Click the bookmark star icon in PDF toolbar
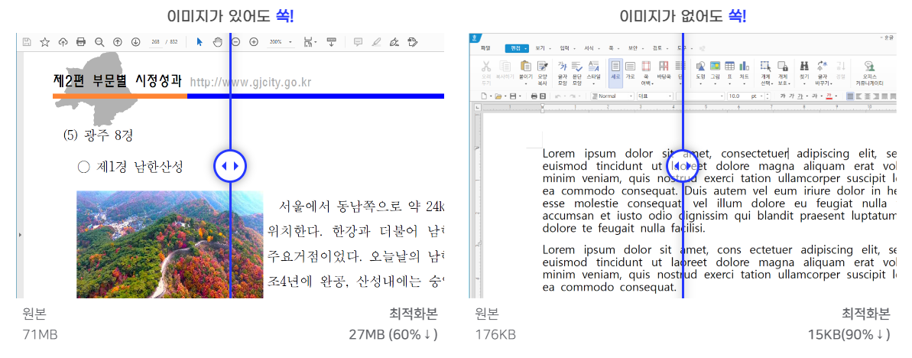The height and width of the screenshot is (358, 912). click(44, 42)
